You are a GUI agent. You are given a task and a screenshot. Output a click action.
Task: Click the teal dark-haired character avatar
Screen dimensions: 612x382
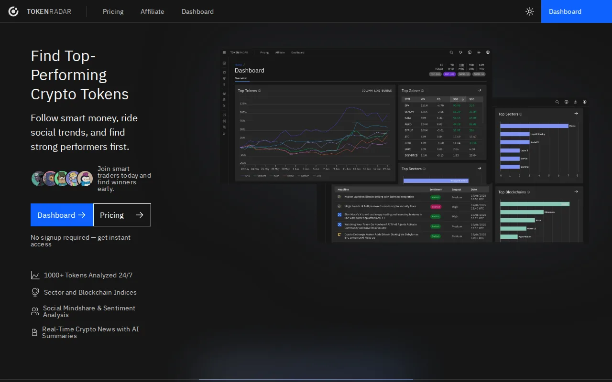[x=38, y=179]
